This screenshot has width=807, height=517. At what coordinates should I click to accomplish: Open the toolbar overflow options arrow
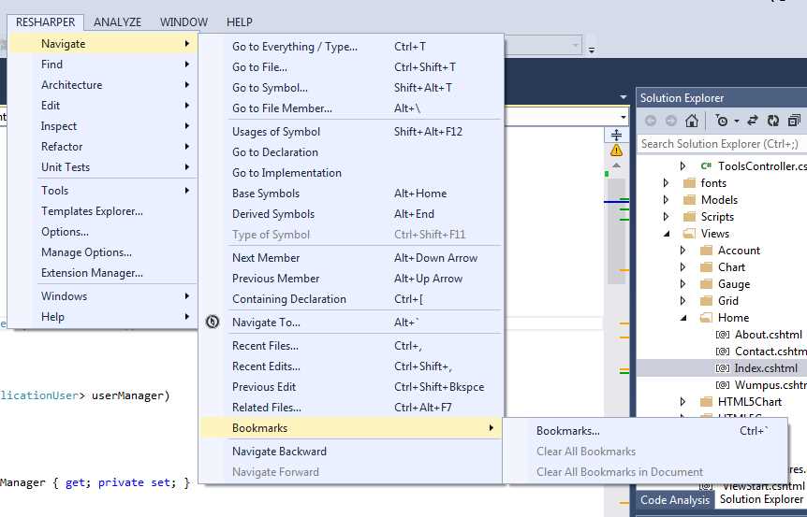592,50
